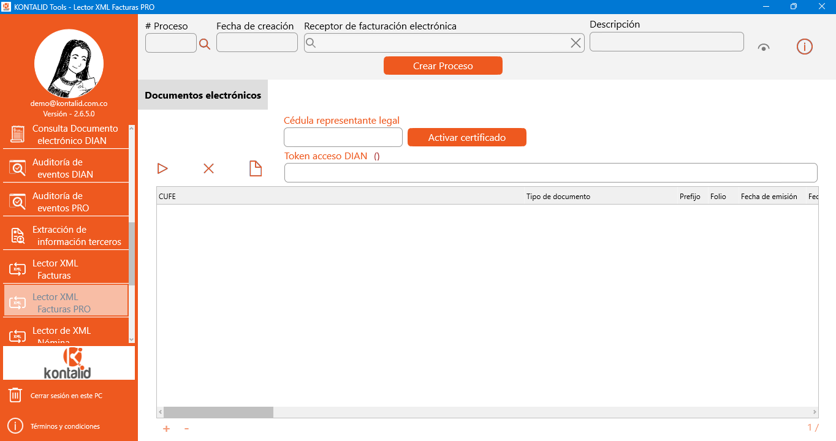Select Lector XML Facturas PRO menu item

click(x=66, y=300)
